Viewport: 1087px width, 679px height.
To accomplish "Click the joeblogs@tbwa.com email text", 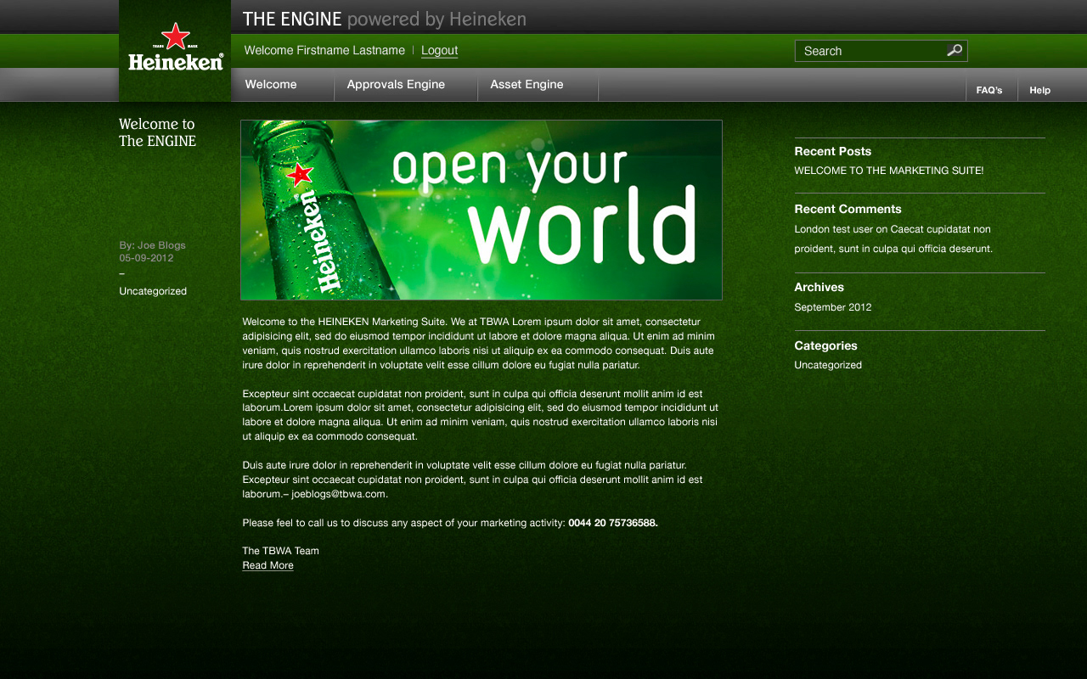I will 340,494.
